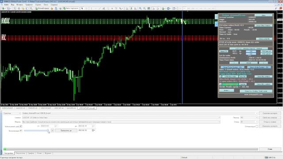Open the Вид menu
The image size is (283, 159).
click(12, 5)
